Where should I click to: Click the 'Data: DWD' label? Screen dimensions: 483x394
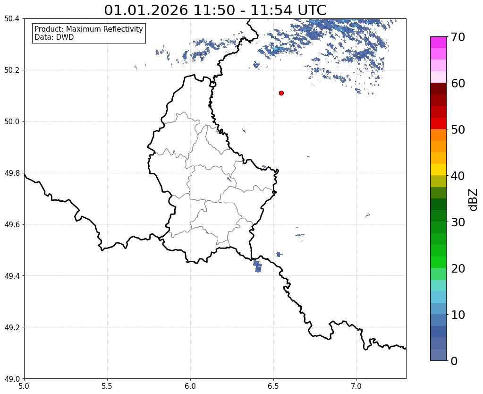[x=54, y=37]
